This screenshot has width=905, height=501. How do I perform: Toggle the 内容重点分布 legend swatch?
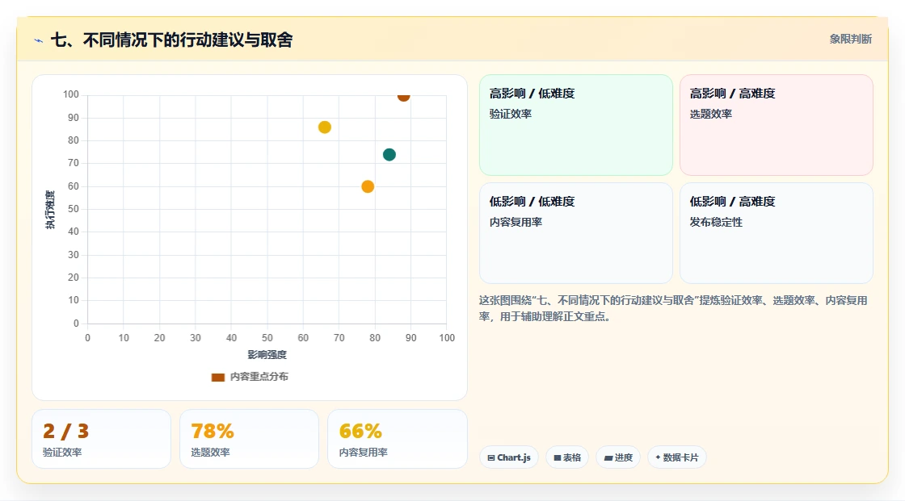(x=217, y=377)
